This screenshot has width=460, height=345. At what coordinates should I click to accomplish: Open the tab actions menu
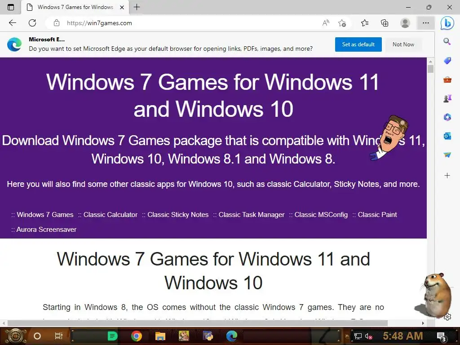(x=11, y=7)
